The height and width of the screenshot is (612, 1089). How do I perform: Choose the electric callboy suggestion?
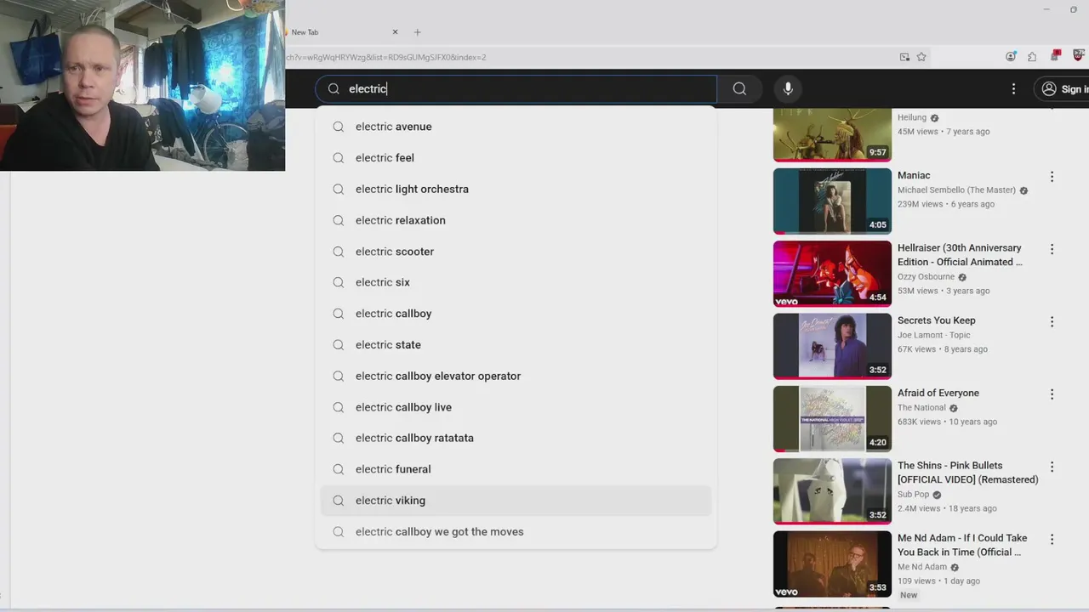(516, 314)
